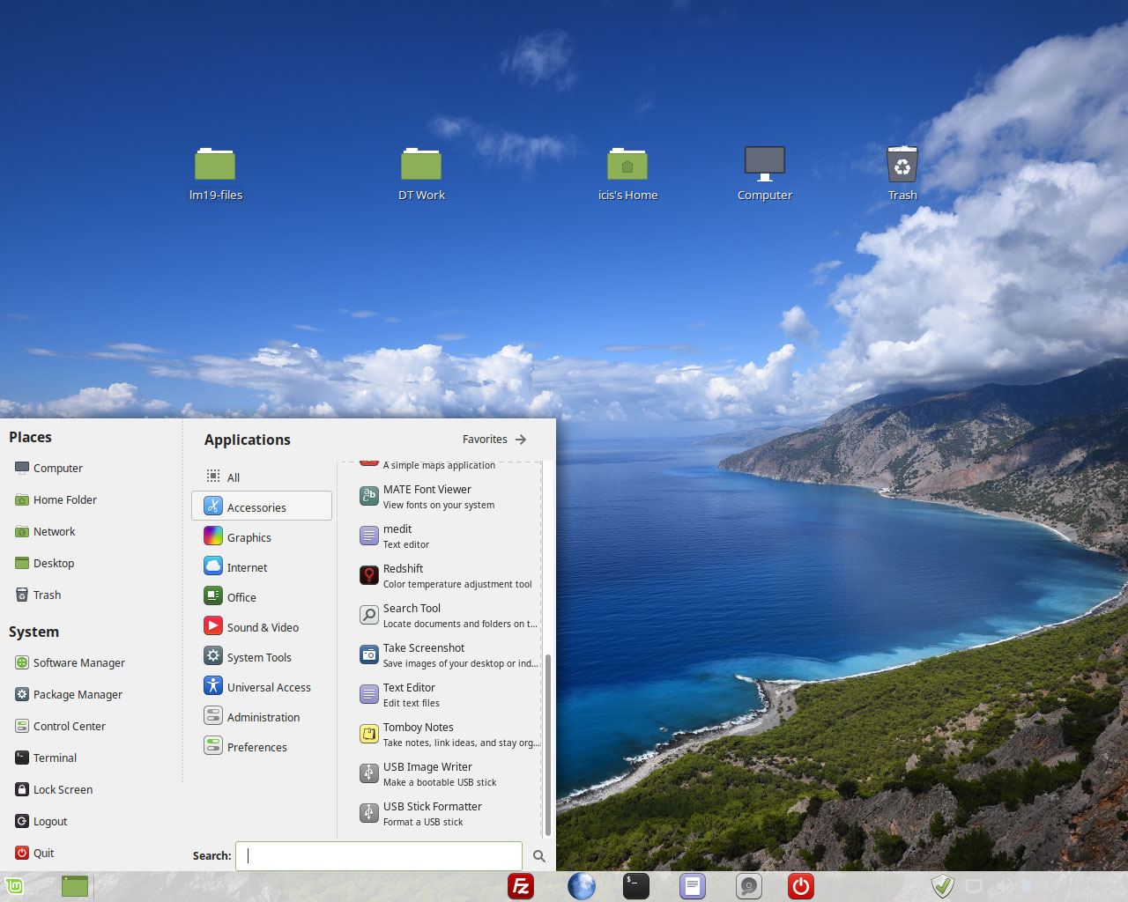The height and width of the screenshot is (902, 1128).
Task: Open the web browser globe icon
Action: [x=581, y=886]
